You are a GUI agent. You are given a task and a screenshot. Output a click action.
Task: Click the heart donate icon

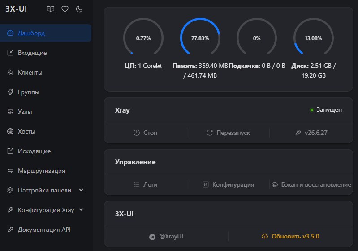point(65,9)
